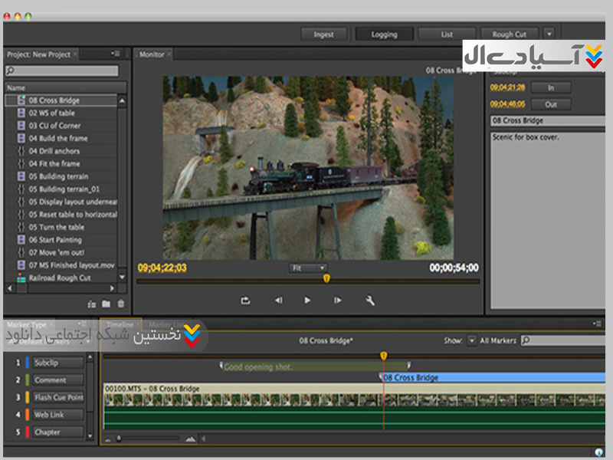The image size is (613, 460).
Task: Click the timeline zoom slider handle
Action: [x=117, y=439]
